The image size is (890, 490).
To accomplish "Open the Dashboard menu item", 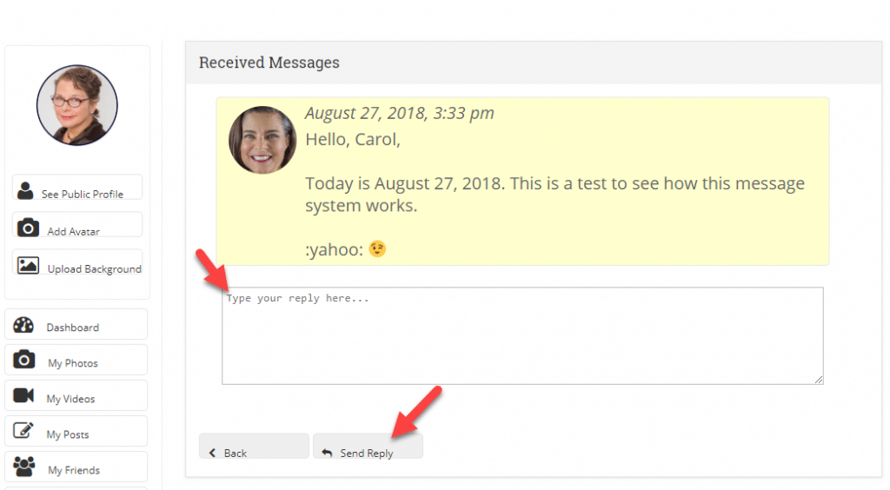I will tap(76, 324).
